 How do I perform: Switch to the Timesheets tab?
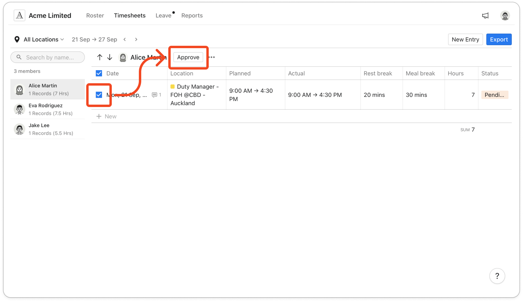click(x=130, y=15)
